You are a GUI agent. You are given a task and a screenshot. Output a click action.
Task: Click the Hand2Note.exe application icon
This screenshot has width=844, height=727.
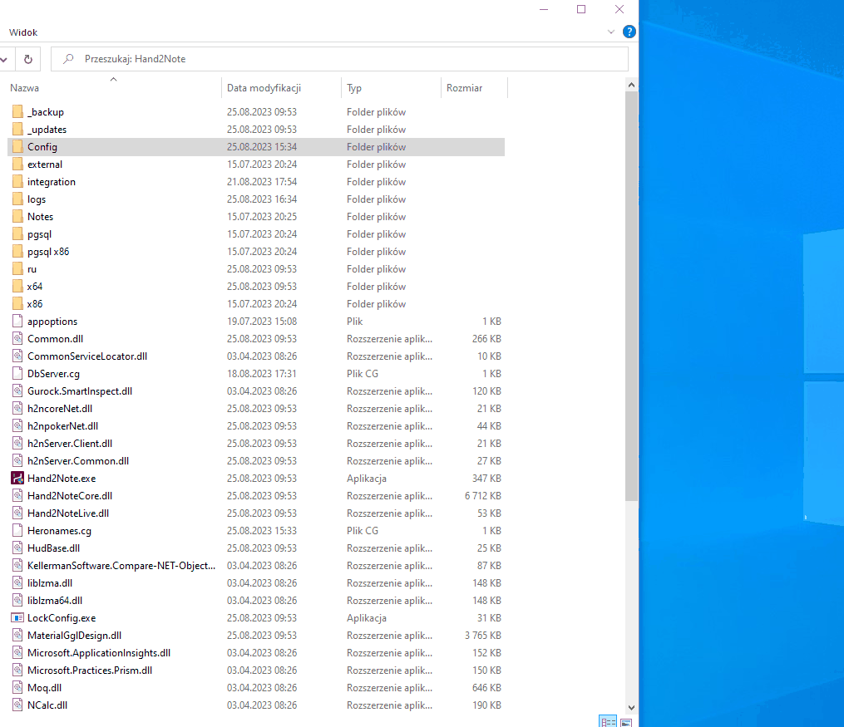tap(17, 478)
